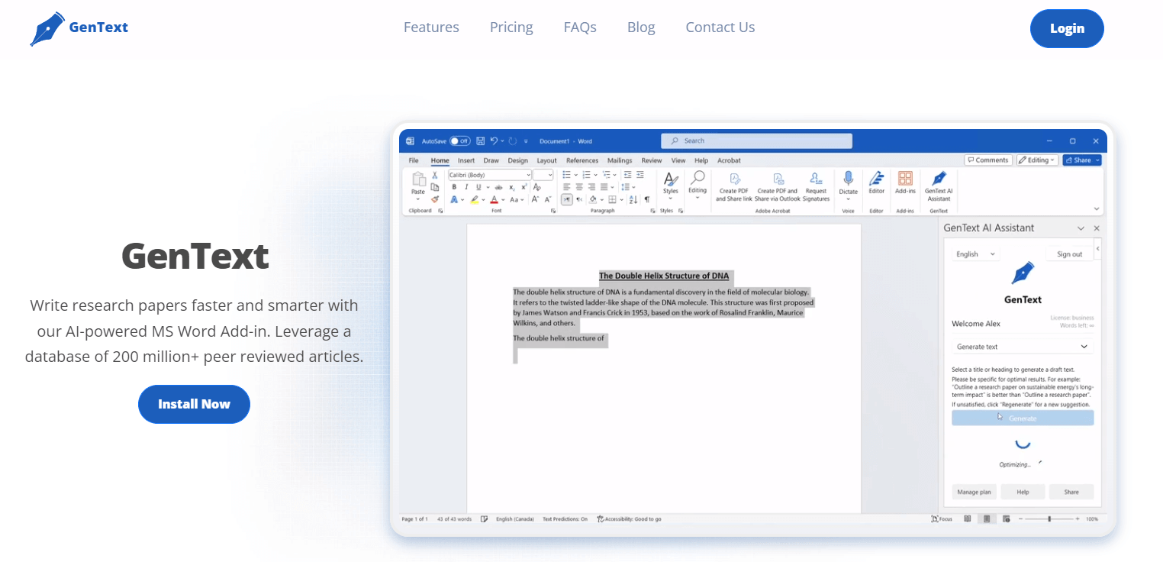
Task: Click the Text Effects blue A icon
Action: pyautogui.click(x=454, y=199)
